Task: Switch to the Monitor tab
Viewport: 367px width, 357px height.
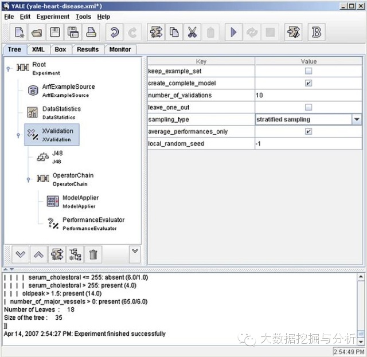Action: click(x=120, y=49)
